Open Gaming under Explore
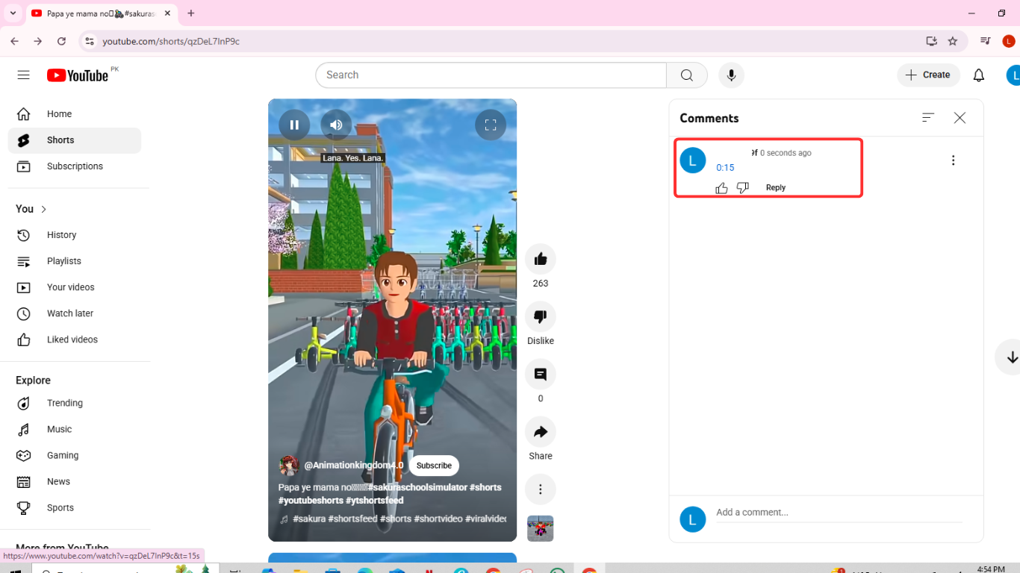The height and width of the screenshot is (573, 1020). point(75,455)
